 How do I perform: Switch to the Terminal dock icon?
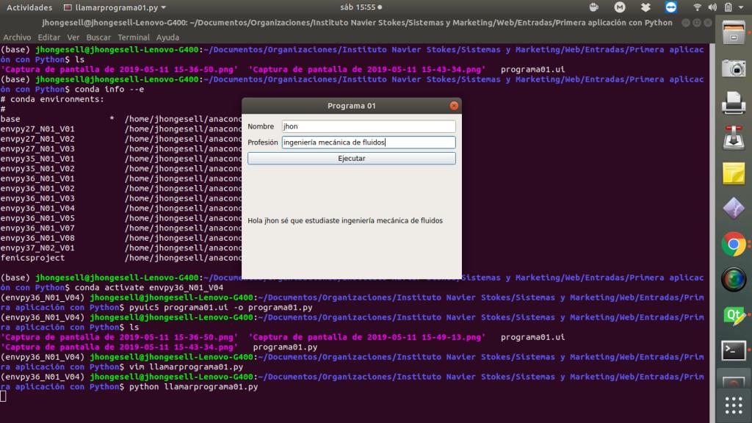point(734,350)
